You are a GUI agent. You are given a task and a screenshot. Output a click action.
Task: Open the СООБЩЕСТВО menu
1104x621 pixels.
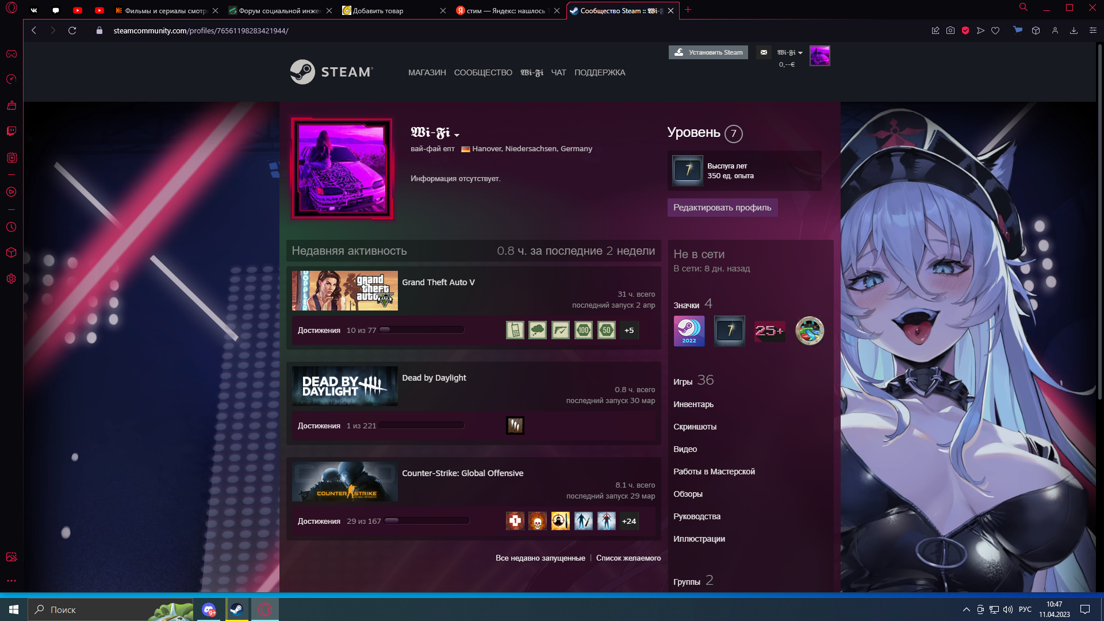(483, 72)
